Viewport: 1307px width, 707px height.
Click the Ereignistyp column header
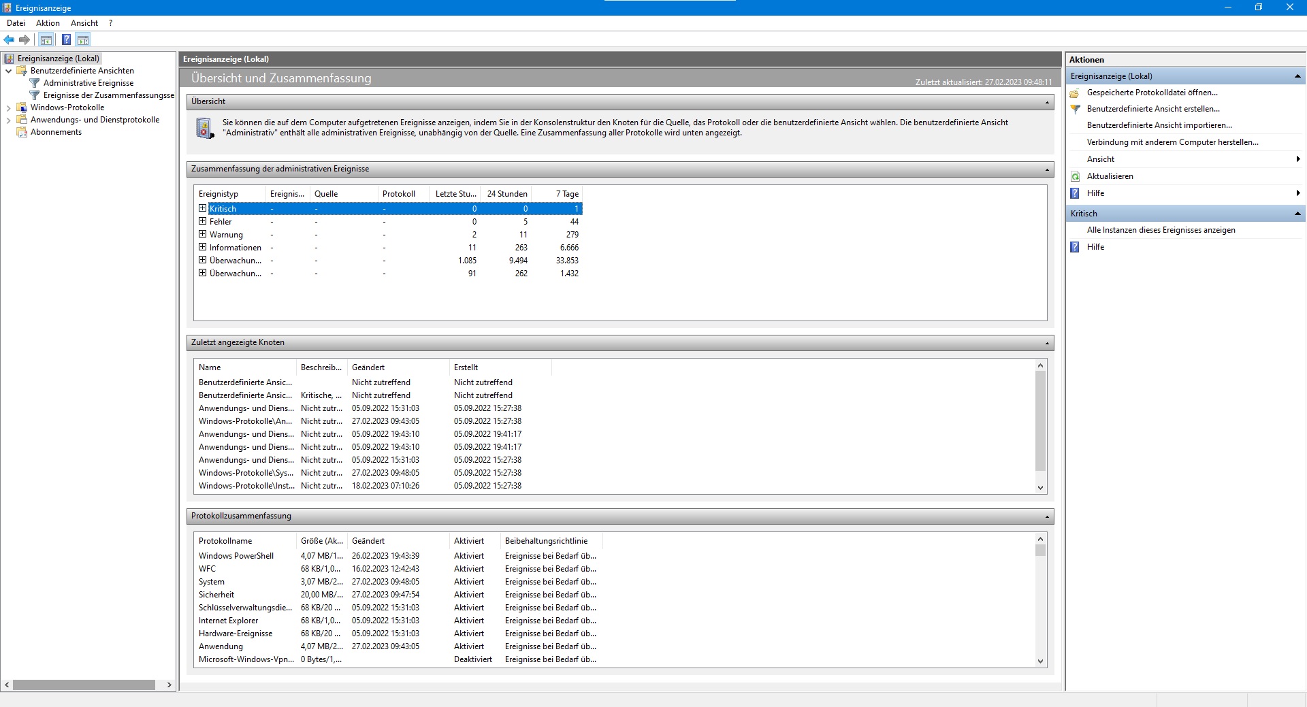(x=229, y=194)
